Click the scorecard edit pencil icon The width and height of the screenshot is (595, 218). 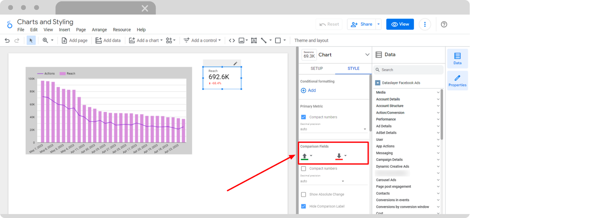coord(235,63)
